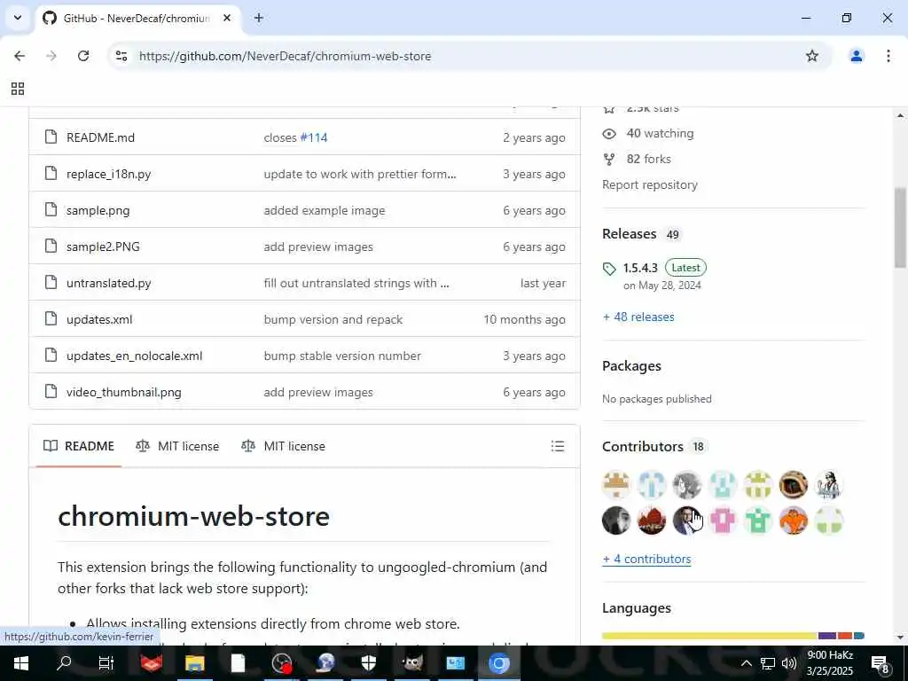Open untranslated.py file
This screenshot has width=908, height=681.
[108, 283]
